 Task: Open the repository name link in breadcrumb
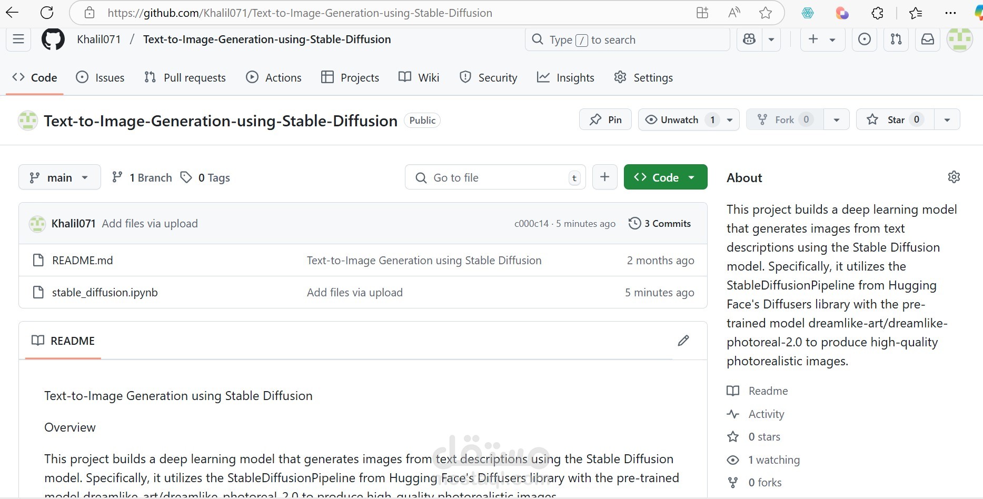267,39
